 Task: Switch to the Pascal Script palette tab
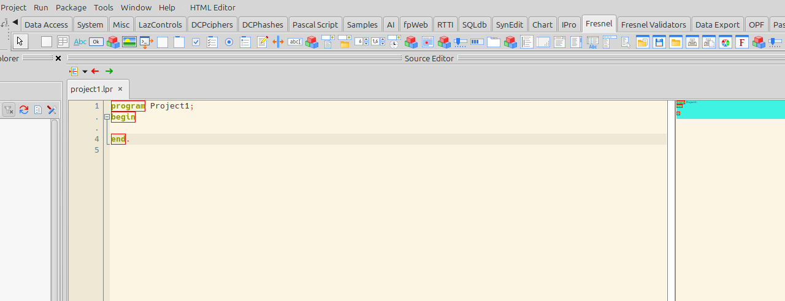pos(315,25)
